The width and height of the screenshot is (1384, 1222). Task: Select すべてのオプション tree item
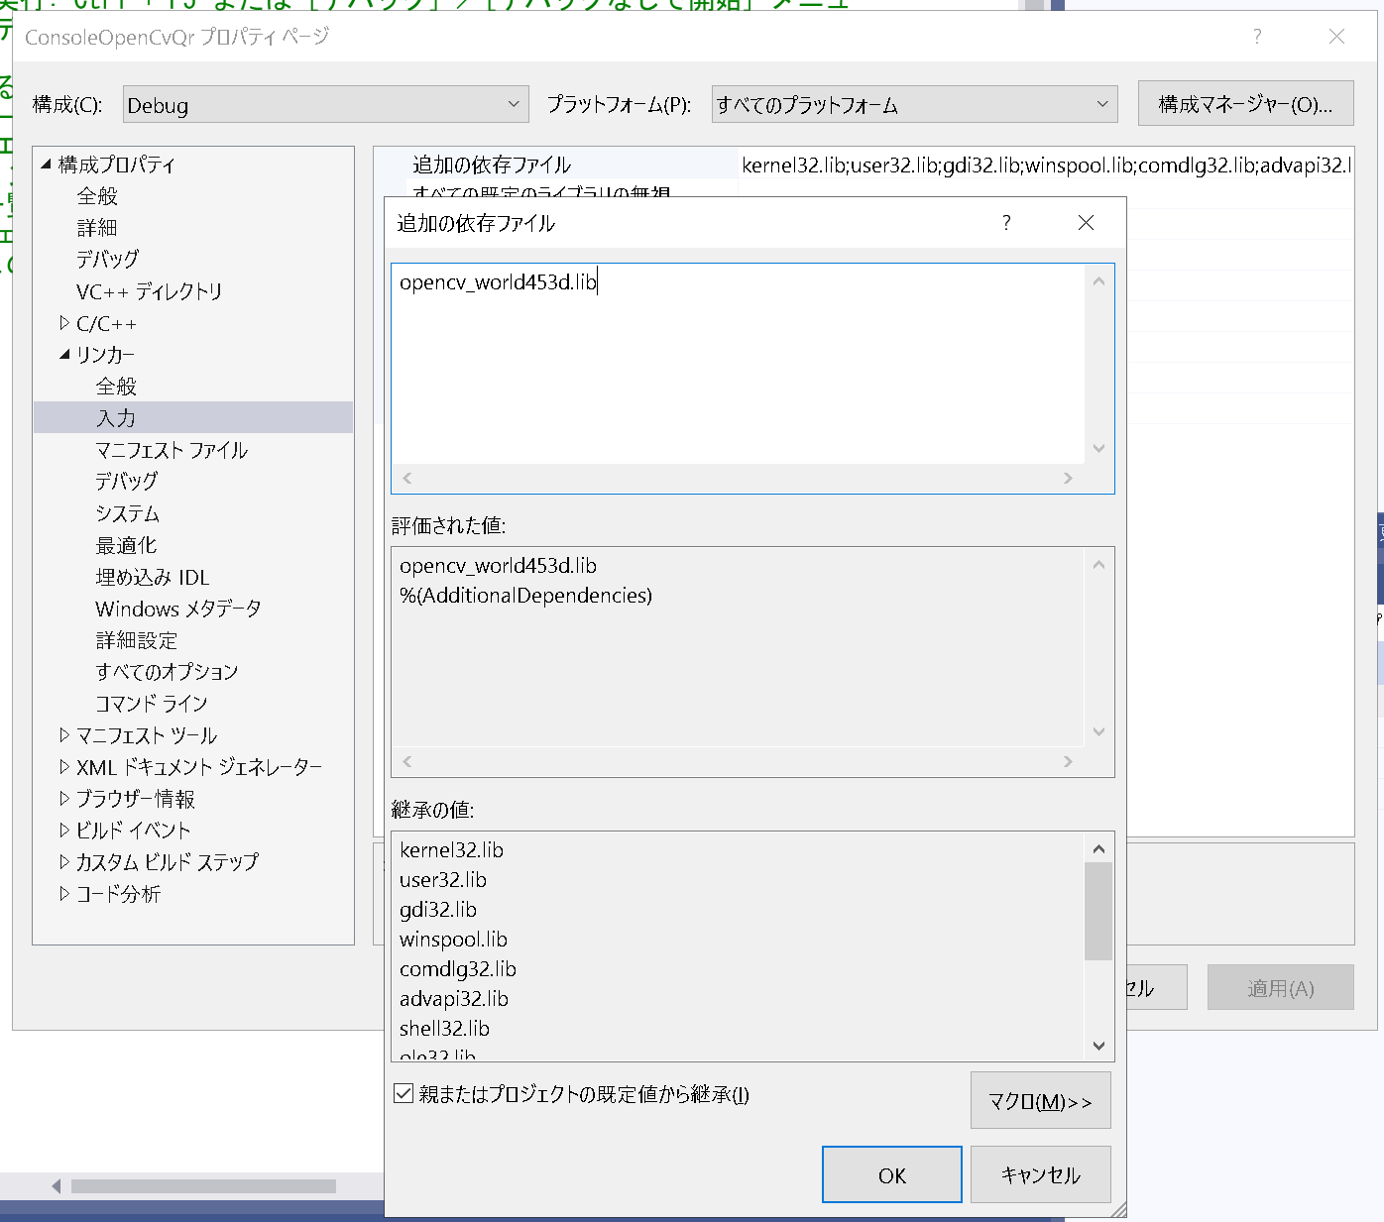point(167,672)
